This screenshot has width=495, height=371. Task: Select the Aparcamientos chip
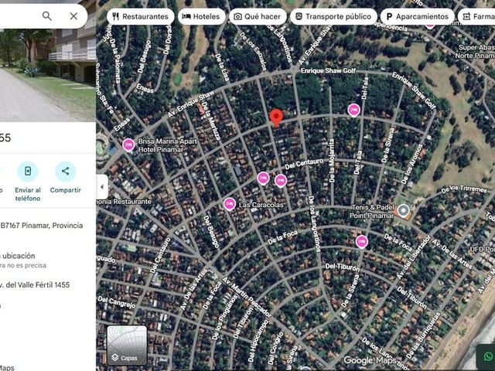pyautogui.click(x=418, y=16)
